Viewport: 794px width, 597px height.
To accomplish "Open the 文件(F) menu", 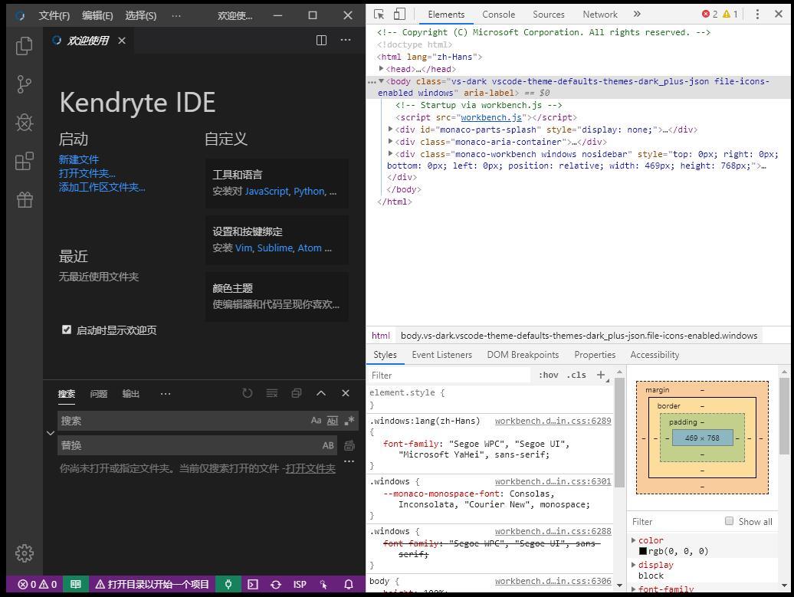I will (54, 15).
